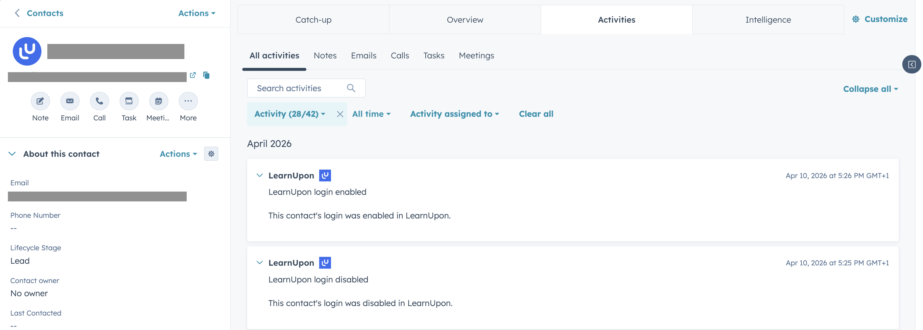Screen dimensions: 923x330
Task: Click the Phone Number label
Action: click(35, 216)
